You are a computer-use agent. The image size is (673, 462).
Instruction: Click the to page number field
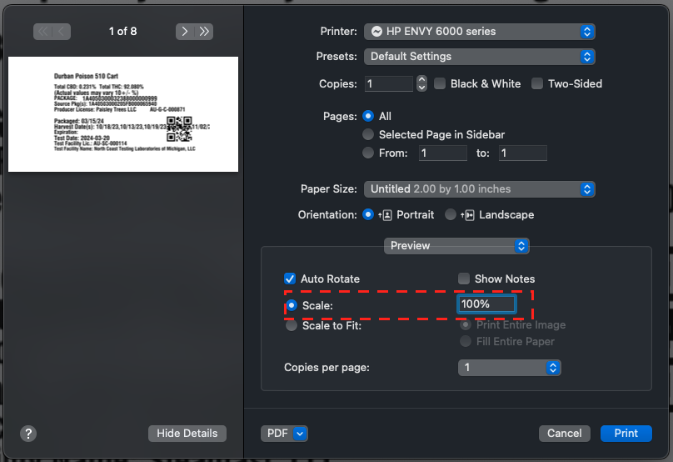pos(523,153)
